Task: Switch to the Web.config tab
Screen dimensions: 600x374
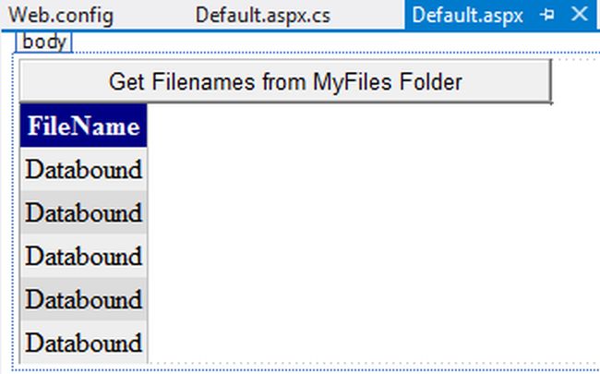Action: click(61, 15)
